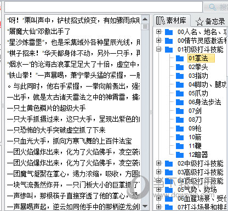Select the line starting '烟水一的沧海古浪掌'

pyautogui.click(x=73, y=64)
